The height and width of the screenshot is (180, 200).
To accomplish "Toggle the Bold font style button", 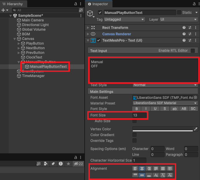I will [x=136, y=109].
